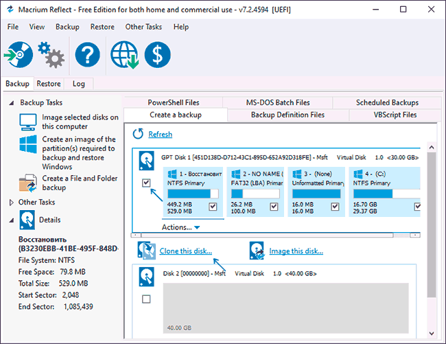Toggle the GPT Disk 1 whole-disk checkbox
The height and width of the screenshot is (344, 446).
click(146, 183)
